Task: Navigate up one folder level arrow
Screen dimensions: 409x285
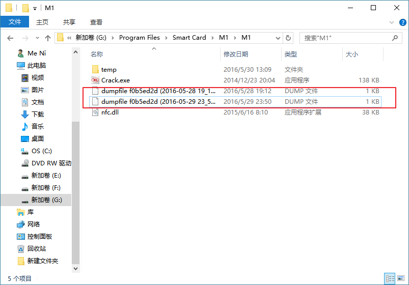Action: point(48,38)
